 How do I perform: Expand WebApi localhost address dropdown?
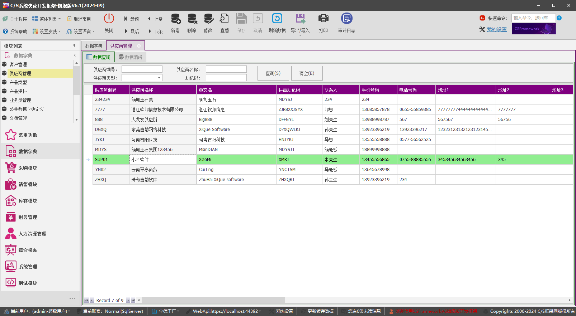260,311
